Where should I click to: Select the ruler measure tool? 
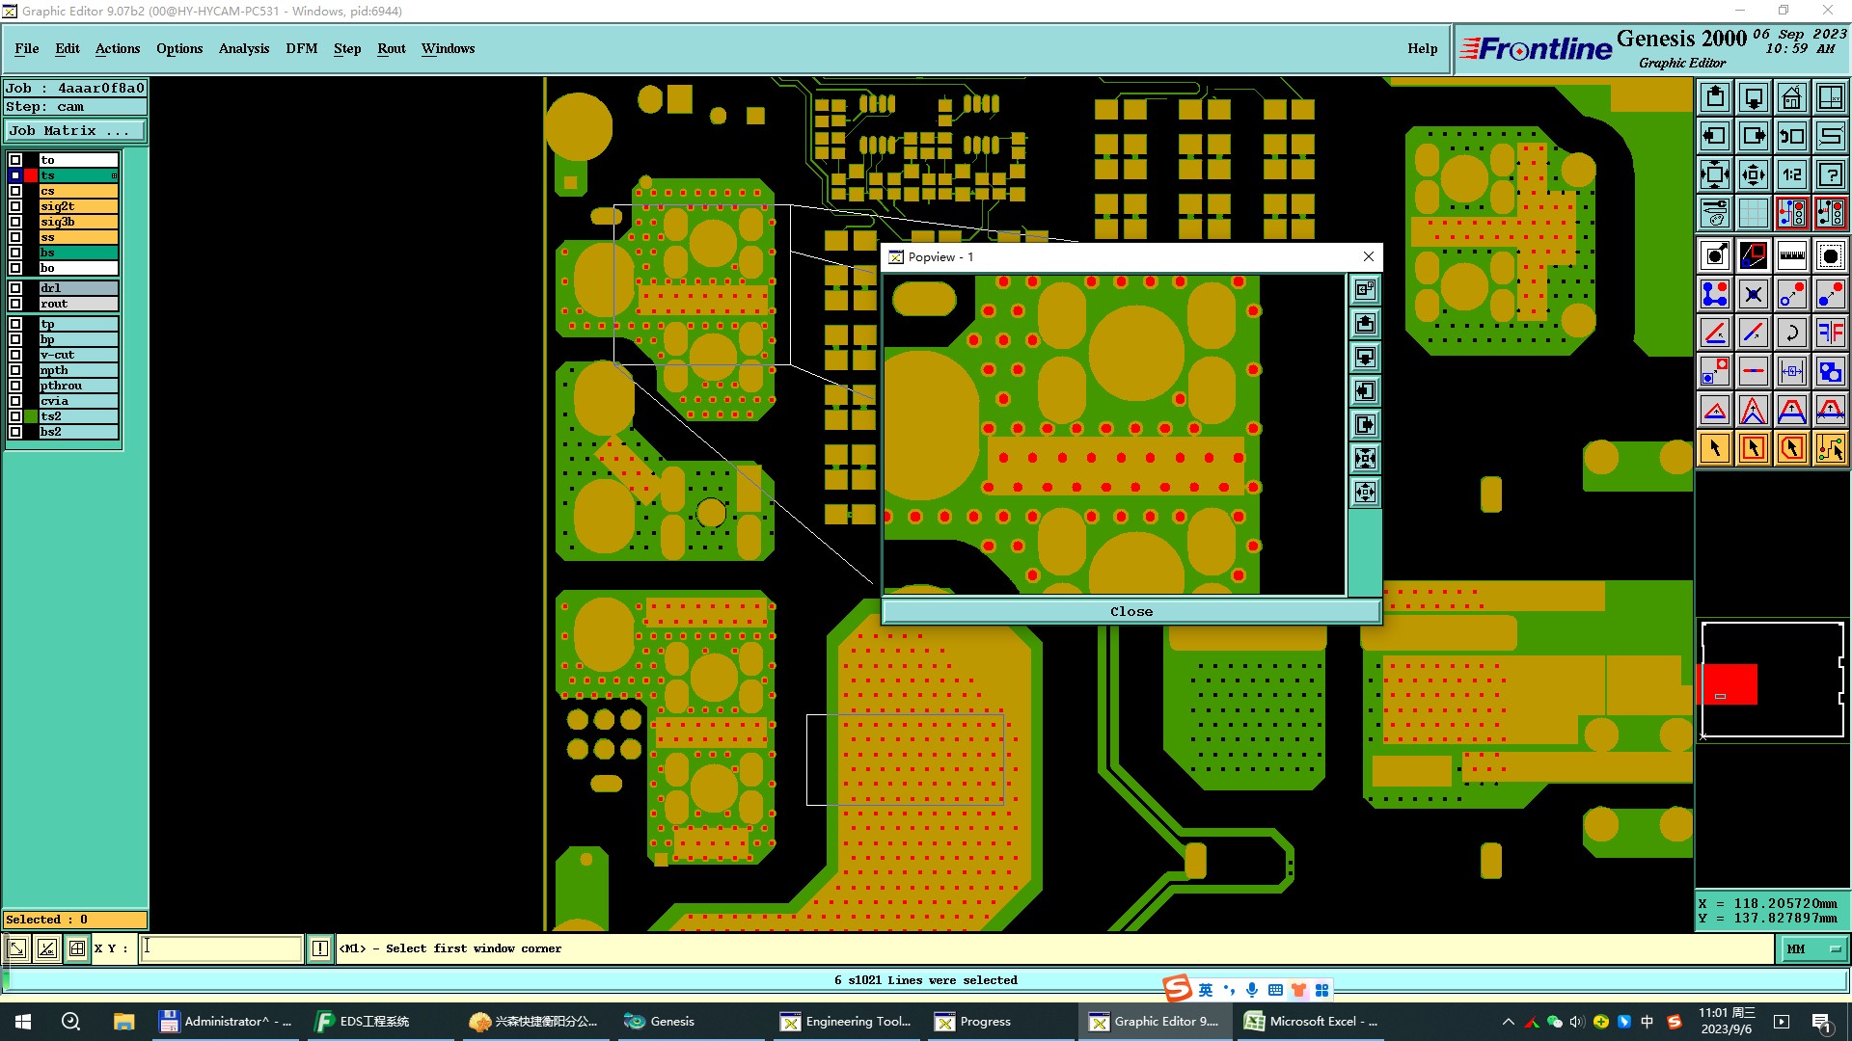[x=1791, y=255]
